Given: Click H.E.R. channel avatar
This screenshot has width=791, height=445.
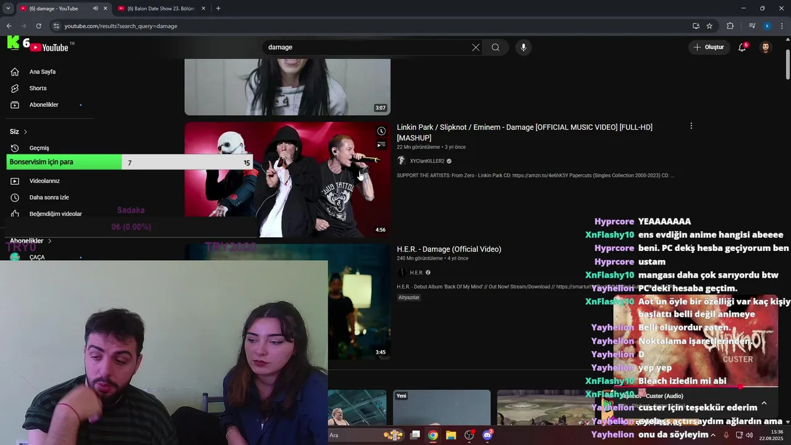Looking at the screenshot, I should (x=401, y=273).
